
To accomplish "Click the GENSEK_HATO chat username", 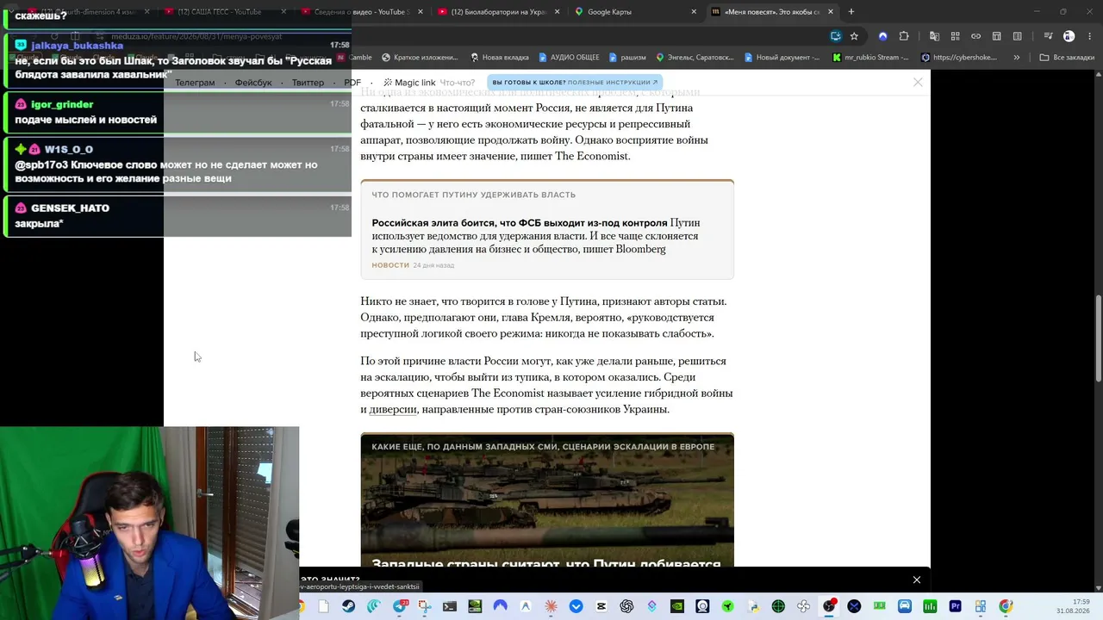I will pyautogui.click(x=70, y=208).
